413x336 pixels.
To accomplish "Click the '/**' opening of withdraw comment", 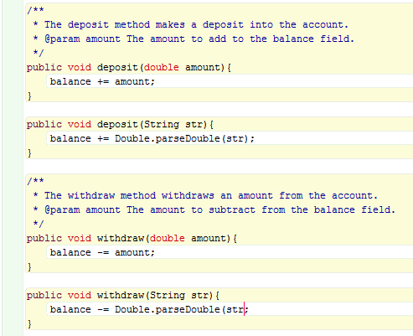I will [35, 181].
